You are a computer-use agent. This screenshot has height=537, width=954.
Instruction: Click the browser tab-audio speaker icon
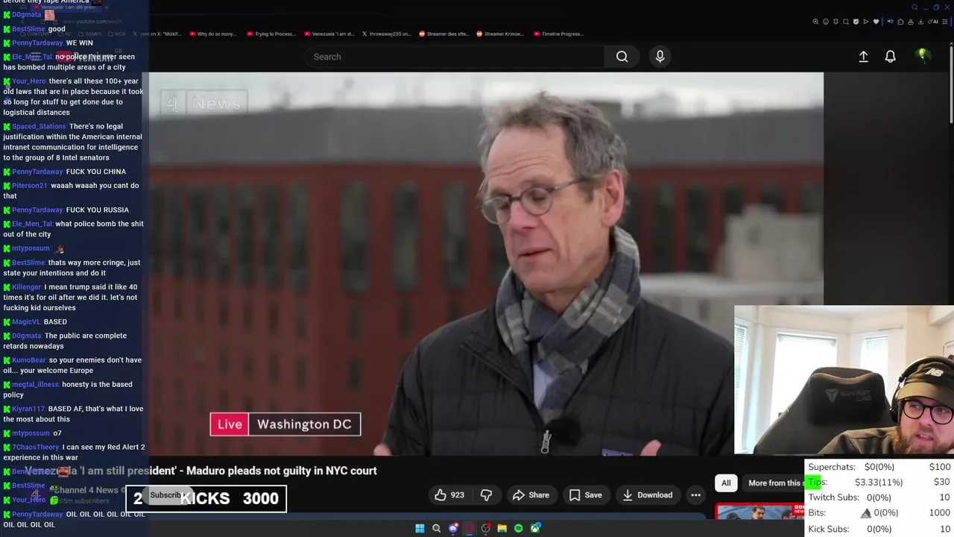(891, 22)
